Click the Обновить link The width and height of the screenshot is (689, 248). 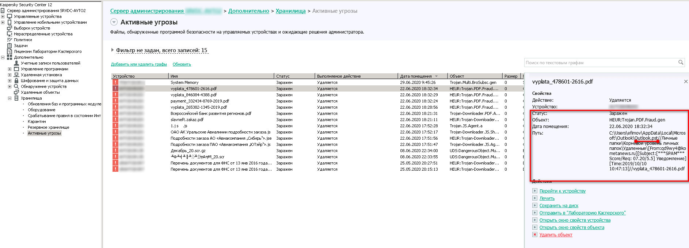182,64
